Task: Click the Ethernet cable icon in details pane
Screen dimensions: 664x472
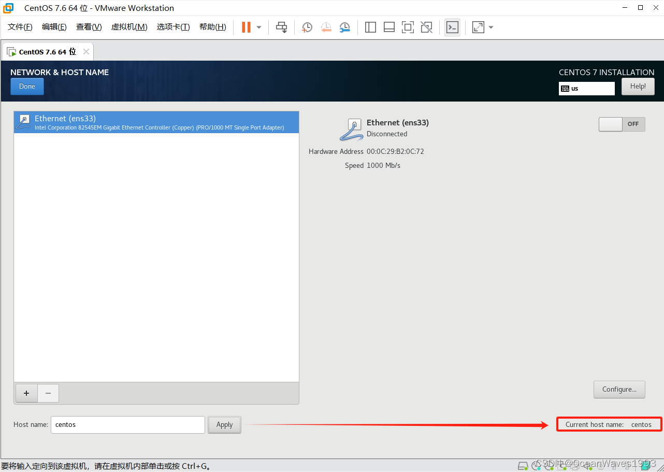Action: 352,130
